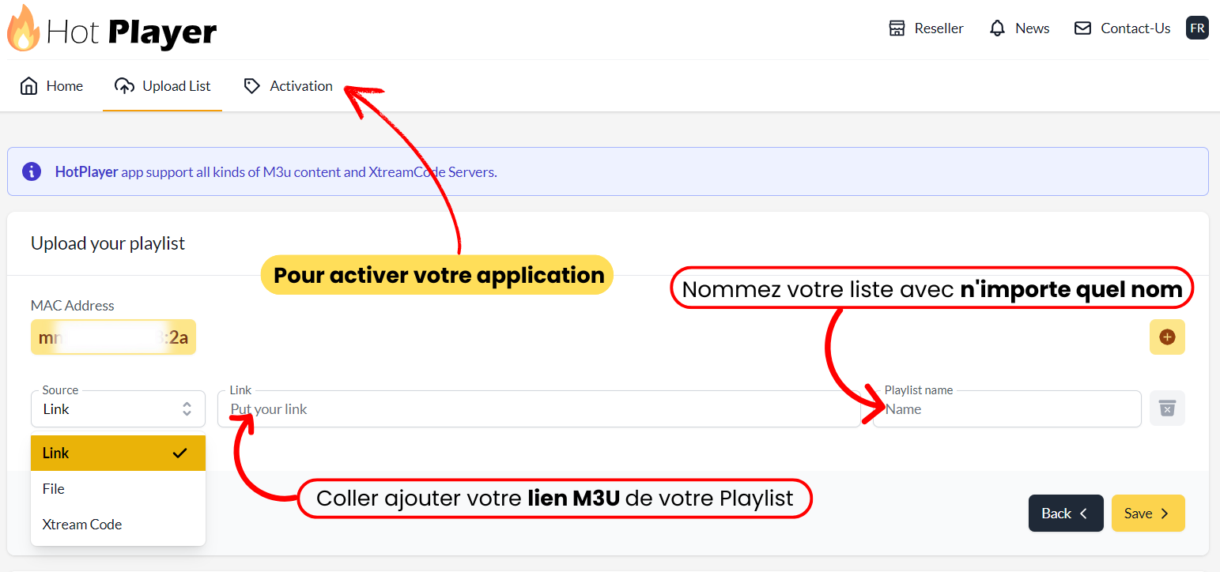Click the News bell icon
The width and height of the screenshot is (1220, 572).
point(997,28)
